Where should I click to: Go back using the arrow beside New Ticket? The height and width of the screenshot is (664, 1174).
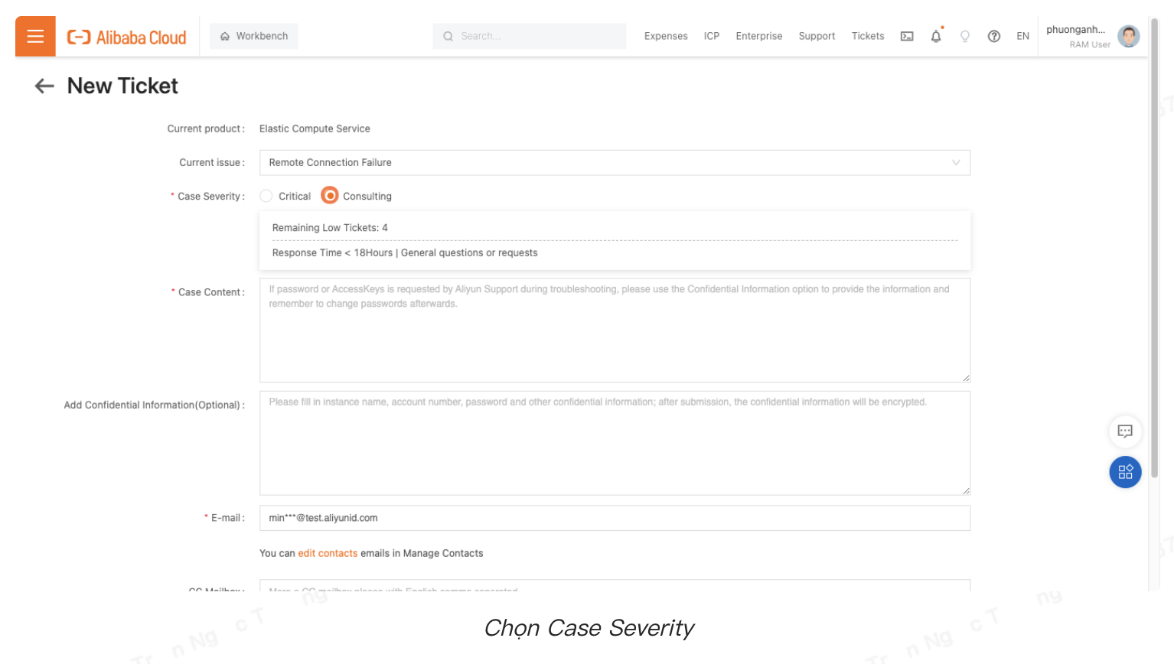[x=44, y=86]
